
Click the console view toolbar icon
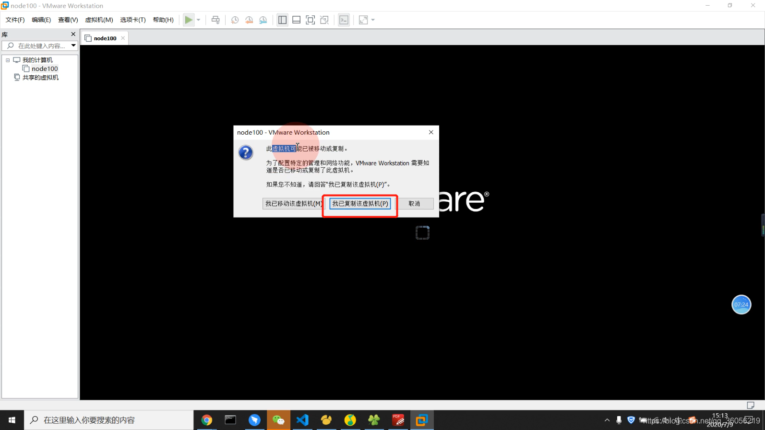click(344, 20)
